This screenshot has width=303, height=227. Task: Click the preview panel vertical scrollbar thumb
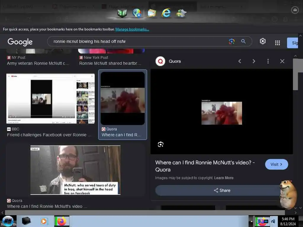(x=295, y=74)
